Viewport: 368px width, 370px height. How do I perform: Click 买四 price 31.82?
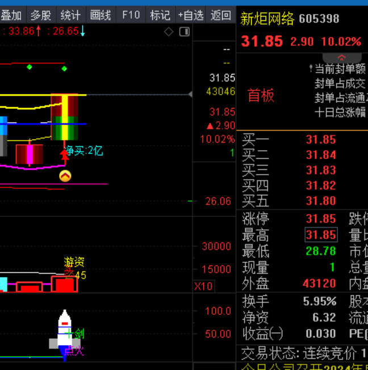pyautogui.click(x=321, y=186)
